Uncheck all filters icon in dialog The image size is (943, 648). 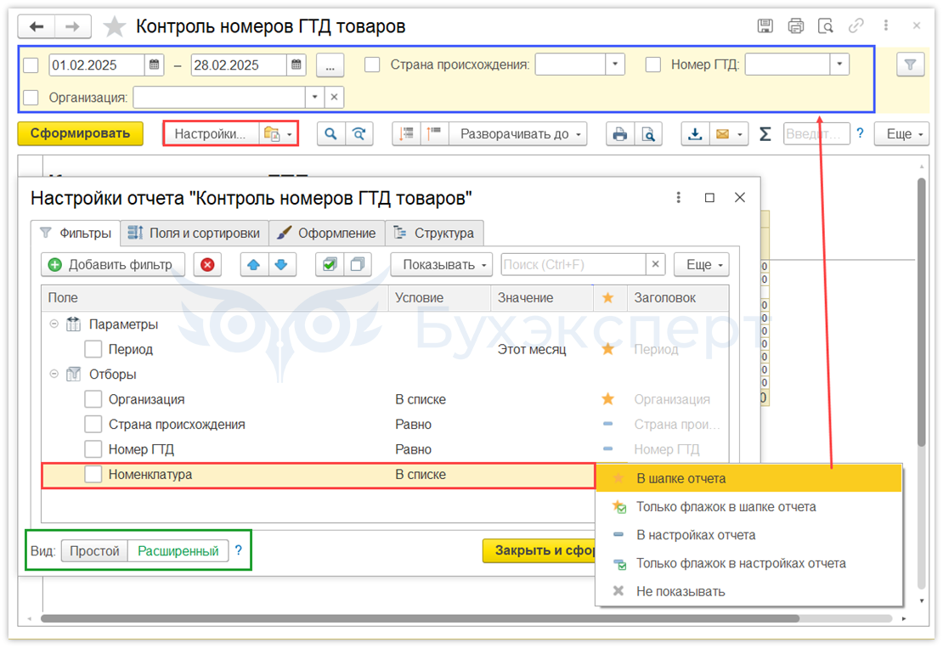tap(357, 264)
